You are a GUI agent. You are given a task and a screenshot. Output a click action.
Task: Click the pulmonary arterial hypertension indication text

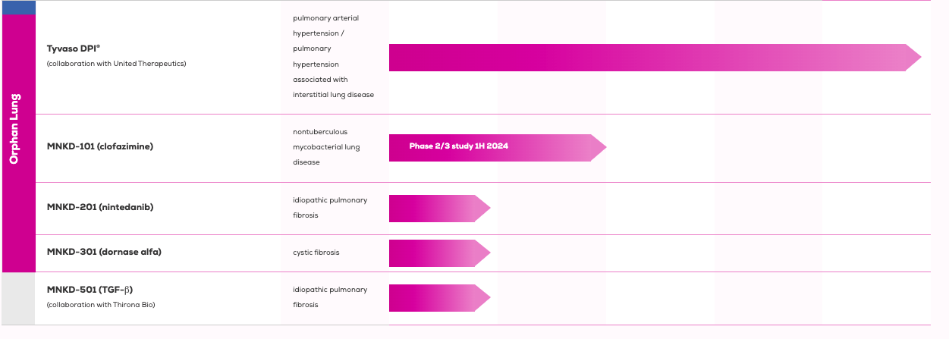(x=333, y=56)
